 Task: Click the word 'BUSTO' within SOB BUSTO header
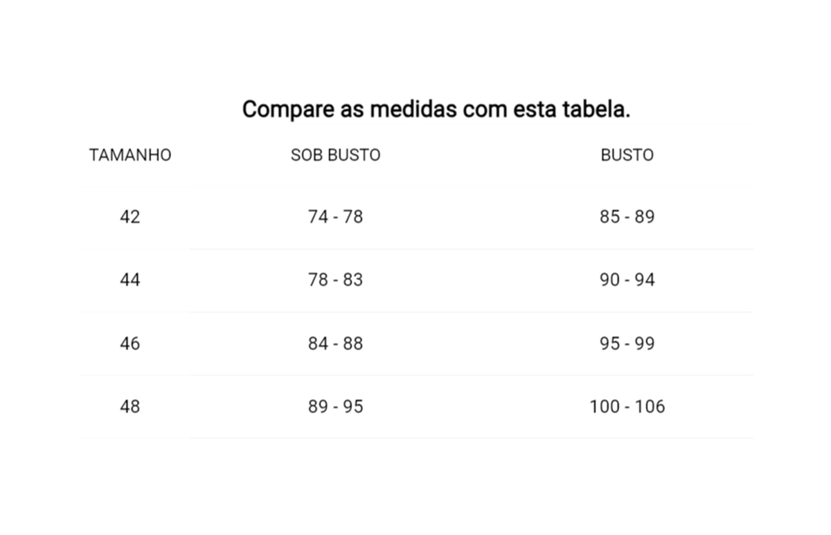pos(354,155)
